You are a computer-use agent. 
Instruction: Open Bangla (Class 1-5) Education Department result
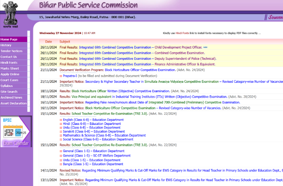coord(93,164)
